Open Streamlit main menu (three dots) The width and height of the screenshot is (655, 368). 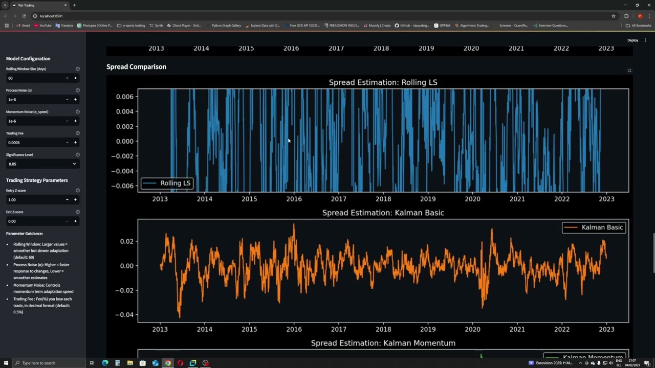[645, 40]
